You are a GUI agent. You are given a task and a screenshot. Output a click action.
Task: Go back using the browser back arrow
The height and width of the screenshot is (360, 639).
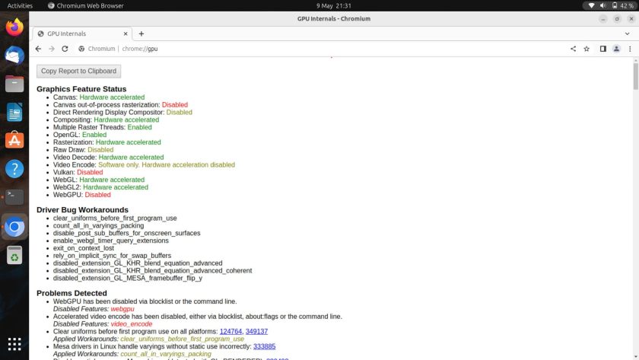38,49
